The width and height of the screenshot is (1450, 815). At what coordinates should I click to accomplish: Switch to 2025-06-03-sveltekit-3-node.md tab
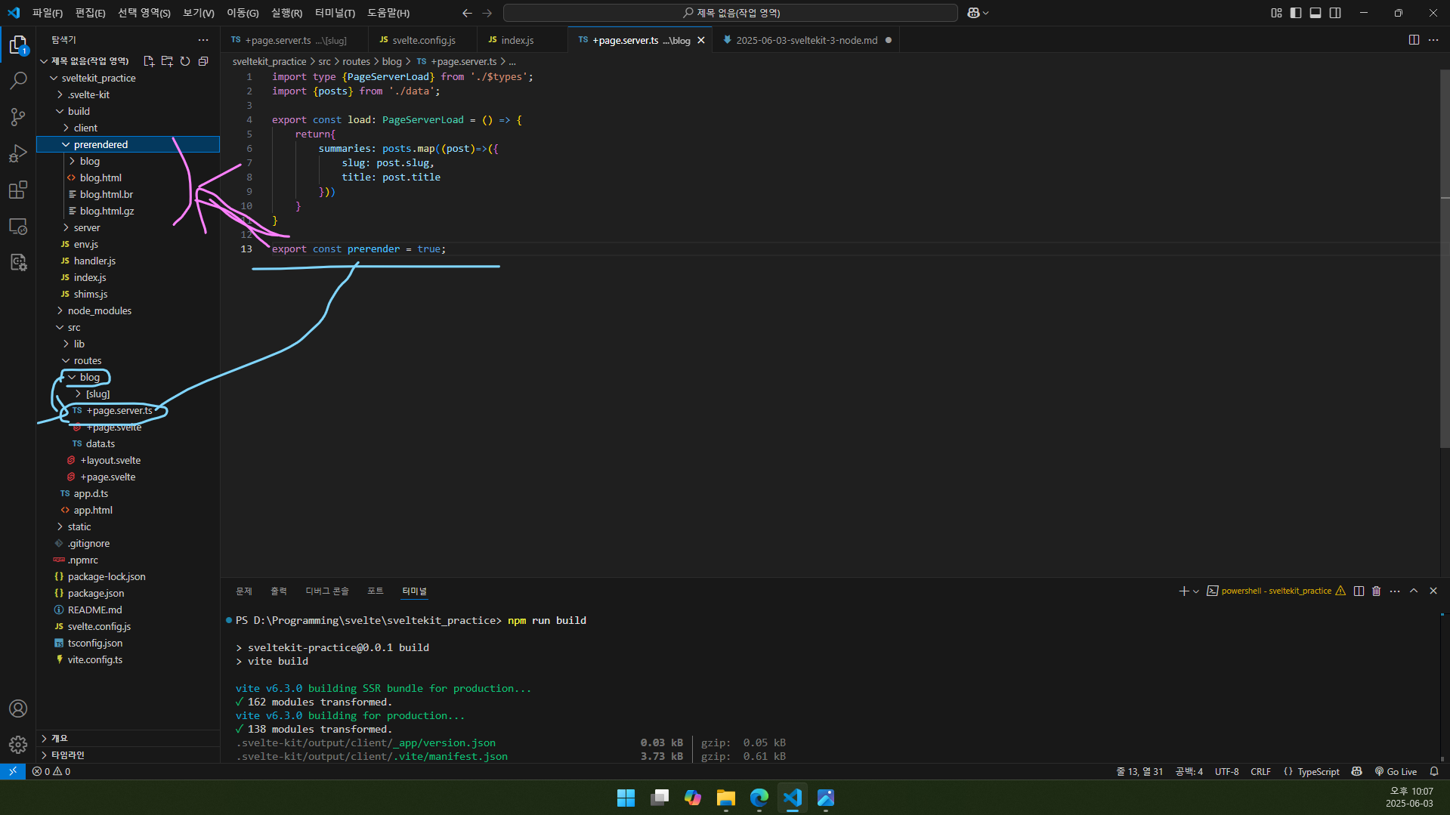pyautogui.click(x=806, y=40)
